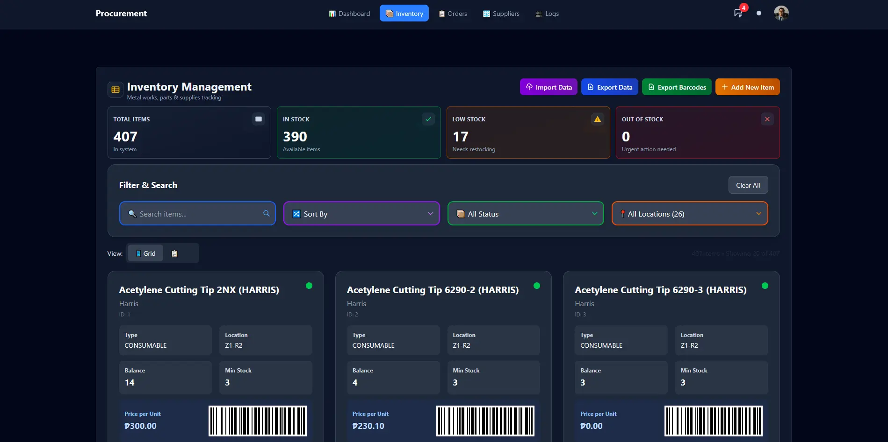Viewport: 888px width, 442px height.
Task: Click the magnifier icon in the search field
Action: coord(266,213)
